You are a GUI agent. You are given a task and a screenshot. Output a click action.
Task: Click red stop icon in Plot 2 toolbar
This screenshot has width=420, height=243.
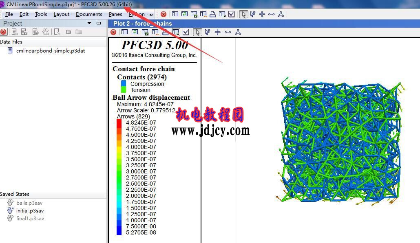point(113,32)
